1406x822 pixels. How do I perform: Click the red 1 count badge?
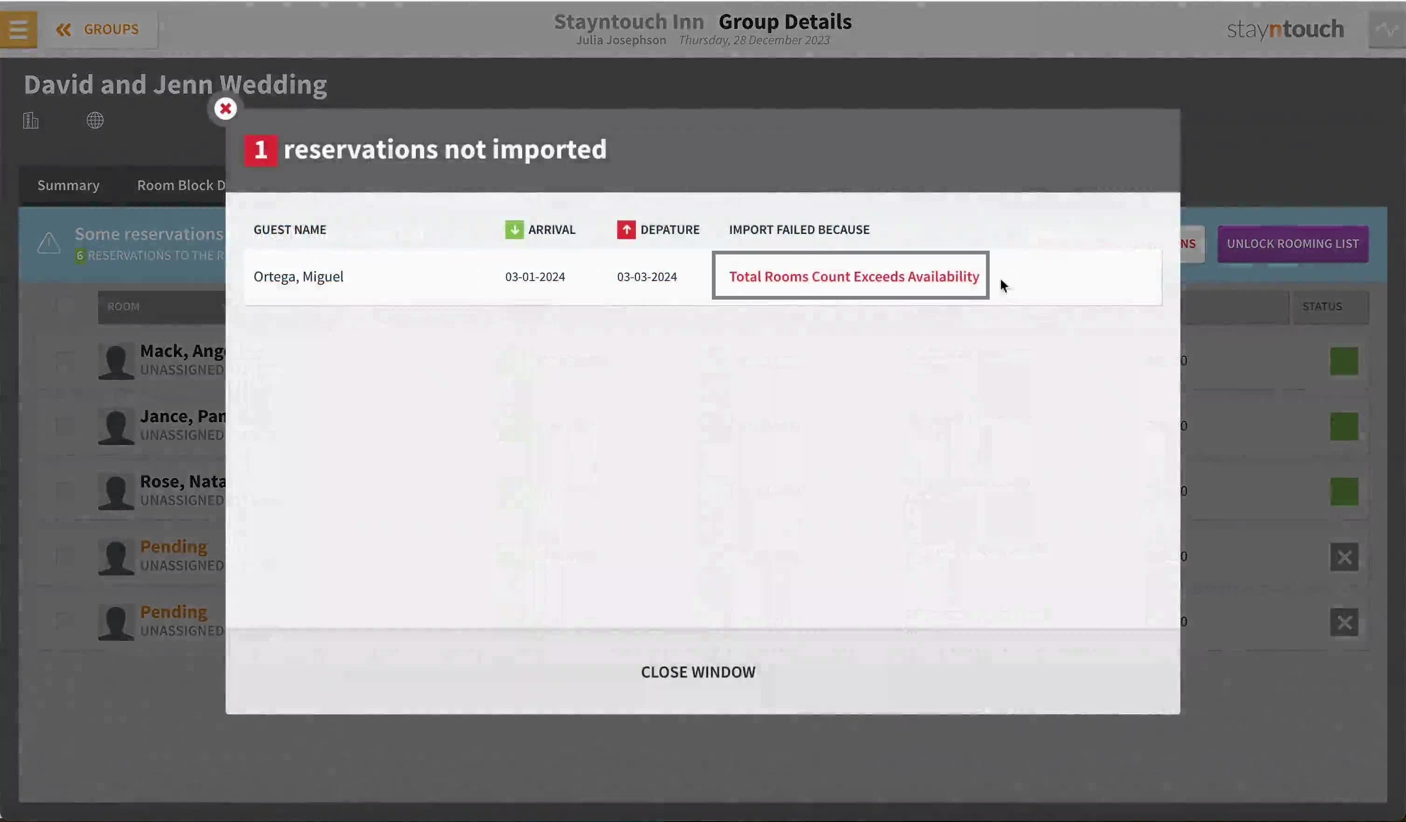[261, 150]
